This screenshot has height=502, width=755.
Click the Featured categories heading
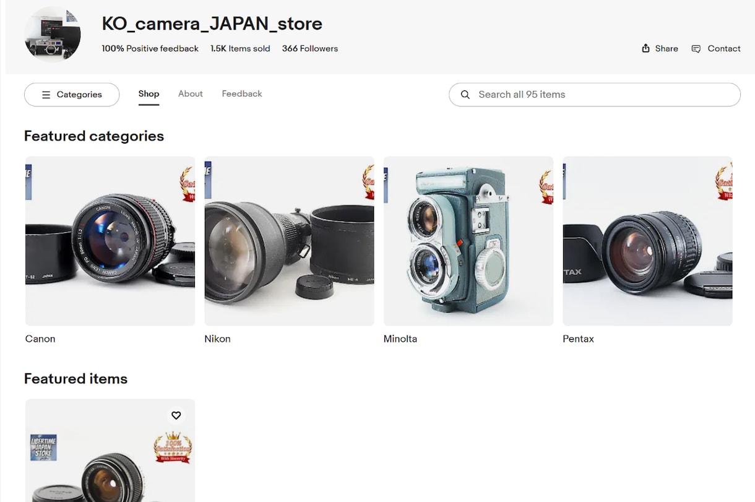(94, 136)
